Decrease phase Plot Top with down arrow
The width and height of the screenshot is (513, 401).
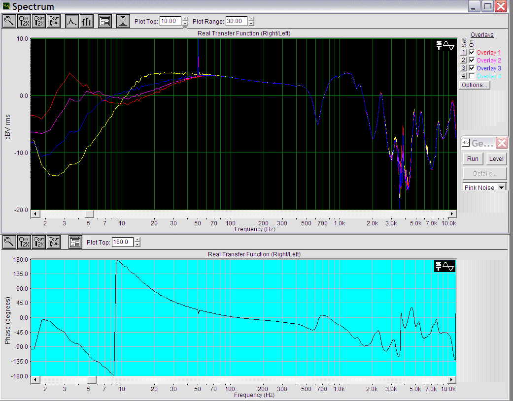(137, 245)
